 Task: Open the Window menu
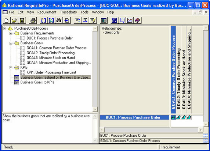tap(98, 12)
